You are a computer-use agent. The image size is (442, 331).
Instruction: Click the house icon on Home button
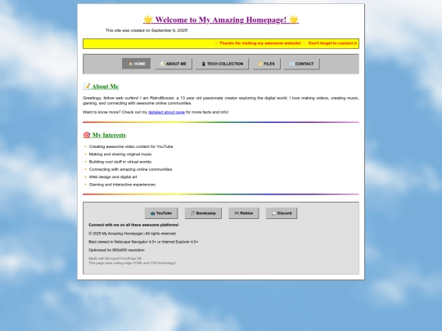pos(130,65)
